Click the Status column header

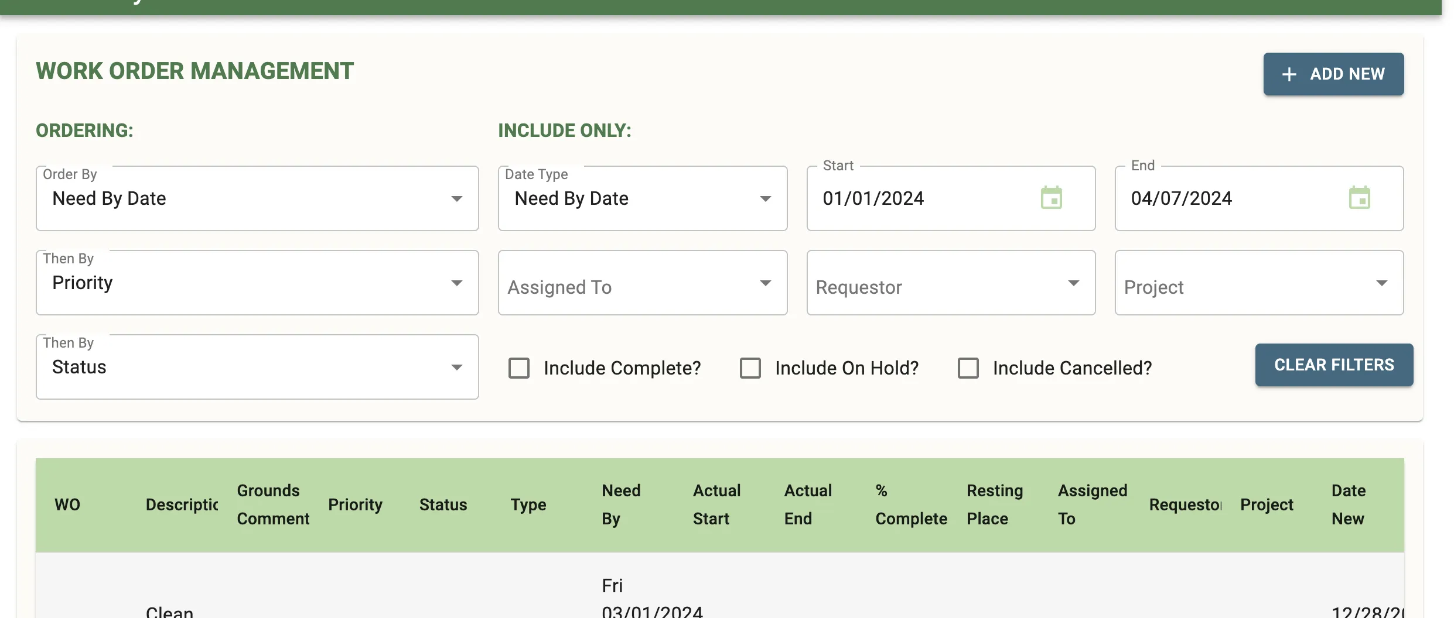point(443,504)
